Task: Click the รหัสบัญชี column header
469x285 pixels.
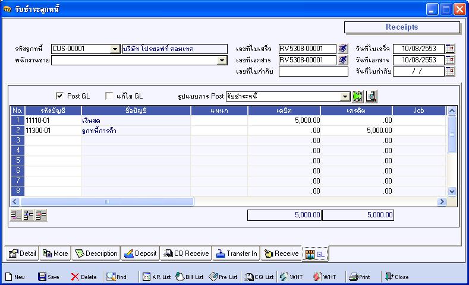Action: tap(53, 110)
